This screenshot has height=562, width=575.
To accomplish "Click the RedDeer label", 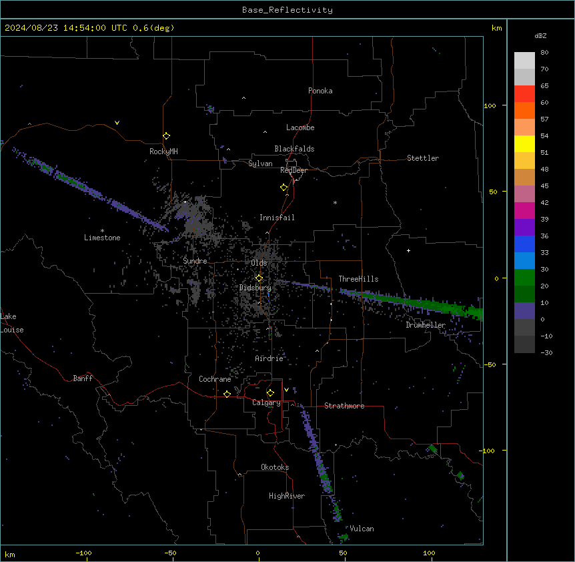I will coord(294,170).
